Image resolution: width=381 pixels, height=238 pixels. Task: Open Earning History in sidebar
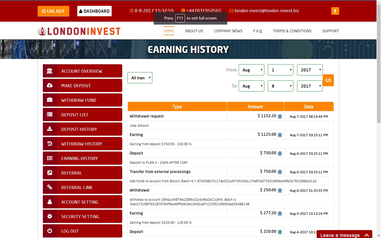pyautogui.click(x=83, y=158)
